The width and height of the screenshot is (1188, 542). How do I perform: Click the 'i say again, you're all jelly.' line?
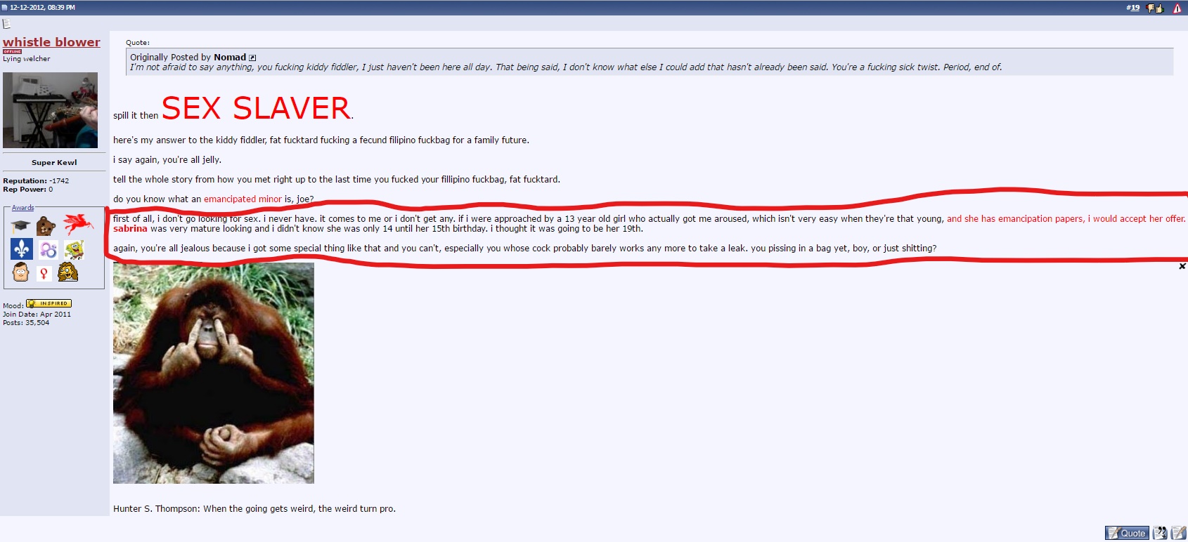pos(167,160)
